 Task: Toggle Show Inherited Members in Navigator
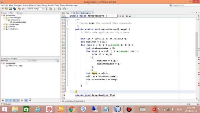pos(3,100)
